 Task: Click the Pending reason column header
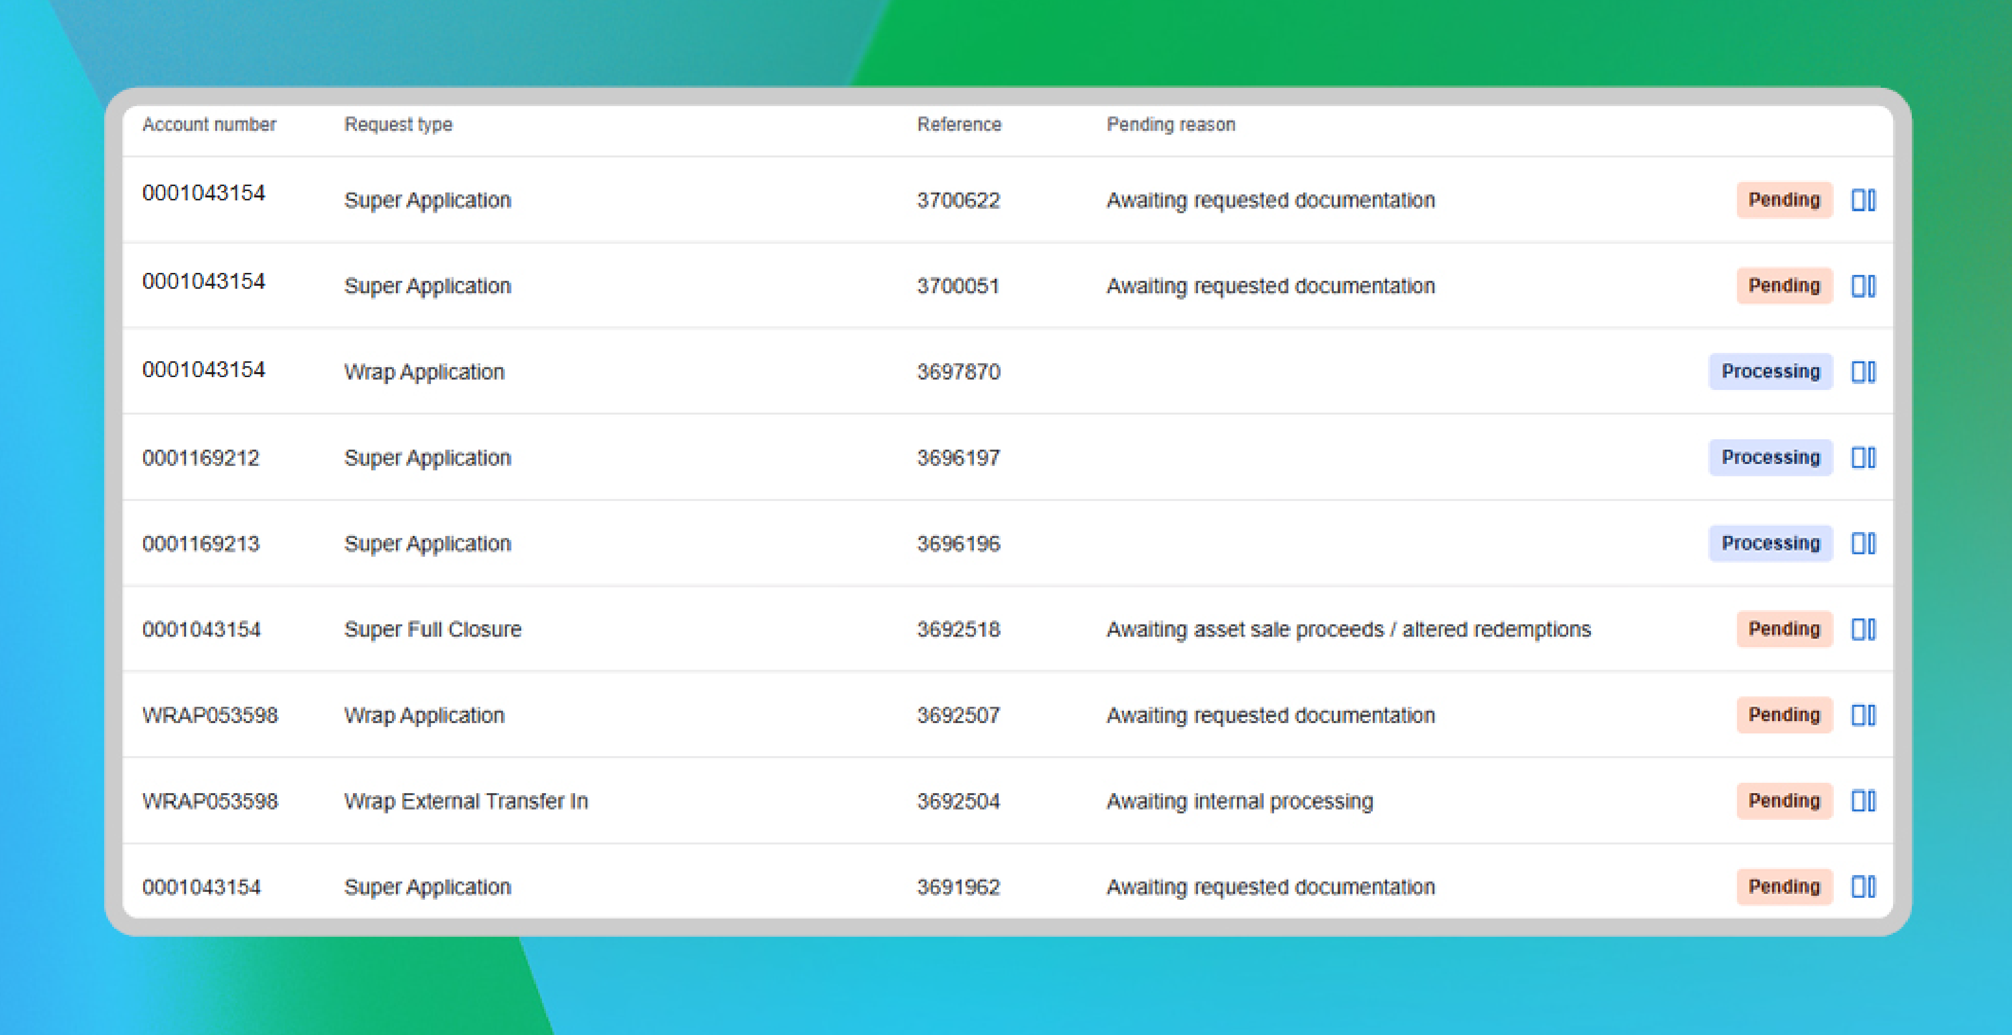pyautogui.click(x=1170, y=125)
